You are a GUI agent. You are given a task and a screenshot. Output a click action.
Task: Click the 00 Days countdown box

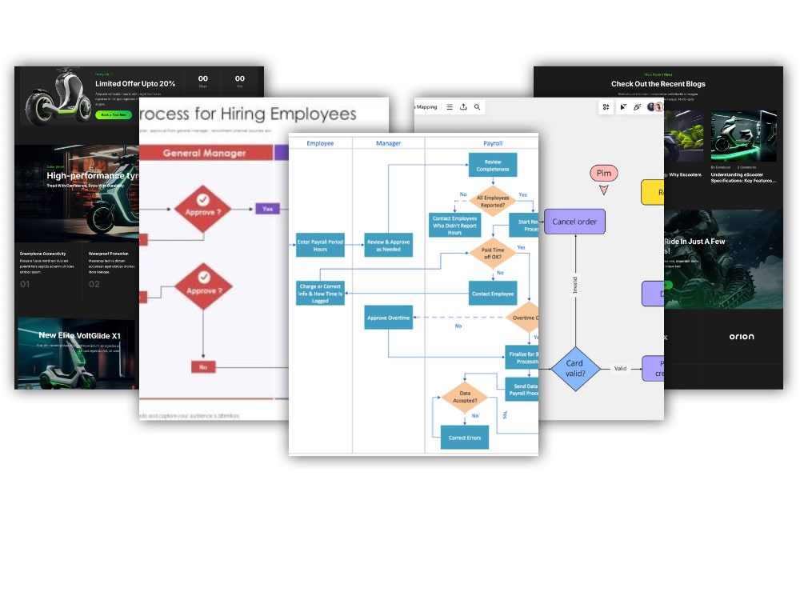pos(203,82)
